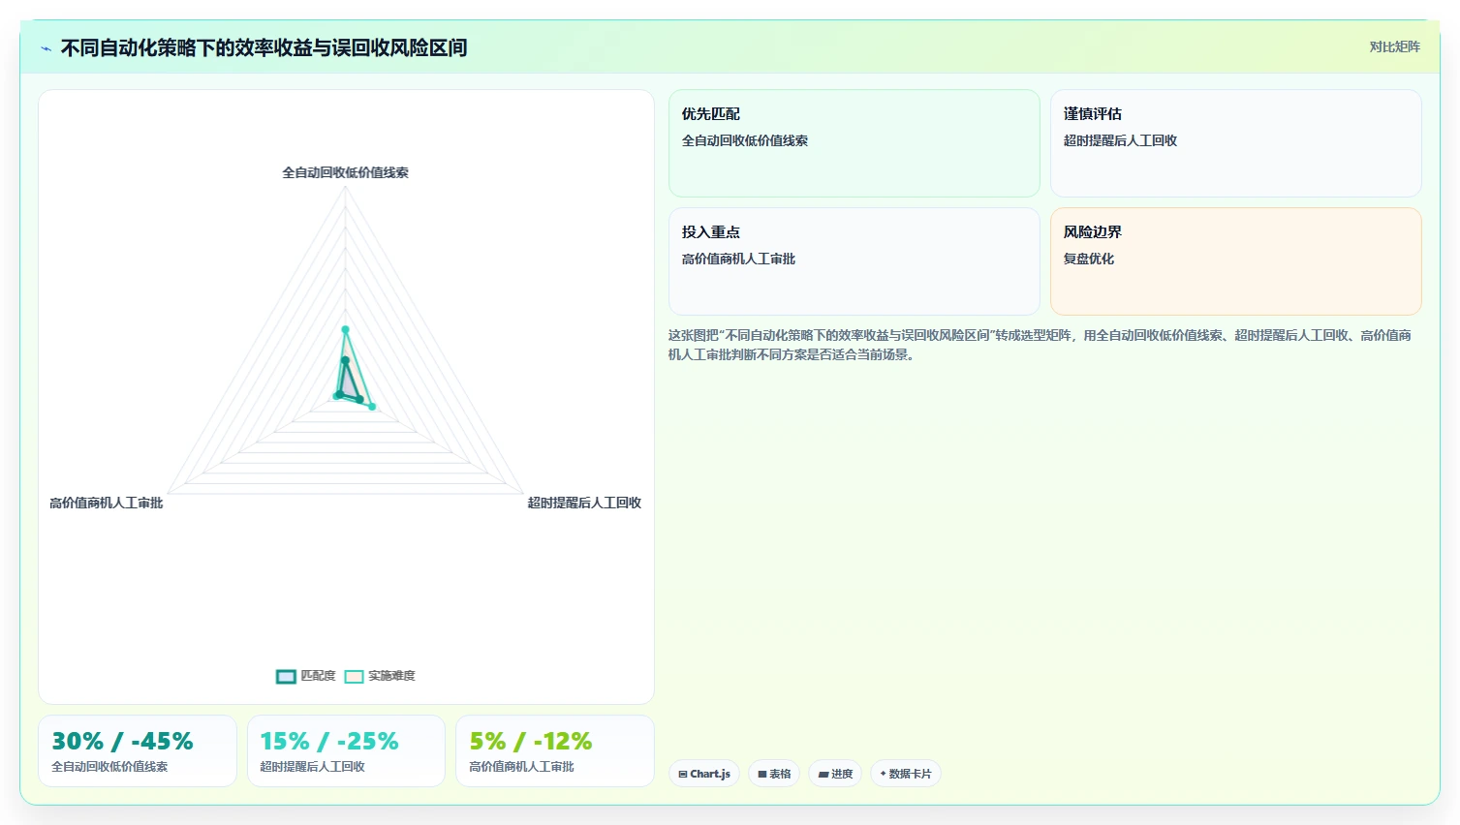This screenshot has height=825, width=1460.
Task: Select the Chart.js tag chip
Action: click(x=704, y=774)
